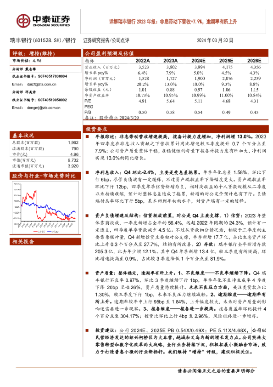
Task: Select revenue value 4,356 for 2026E
Action: [x=256, y=67]
